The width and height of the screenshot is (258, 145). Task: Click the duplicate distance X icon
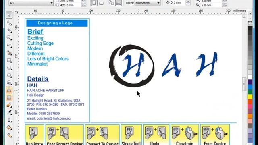pos(198,1)
